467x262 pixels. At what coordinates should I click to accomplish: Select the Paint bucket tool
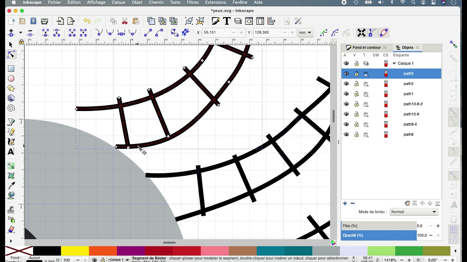(x=11, y=195)
